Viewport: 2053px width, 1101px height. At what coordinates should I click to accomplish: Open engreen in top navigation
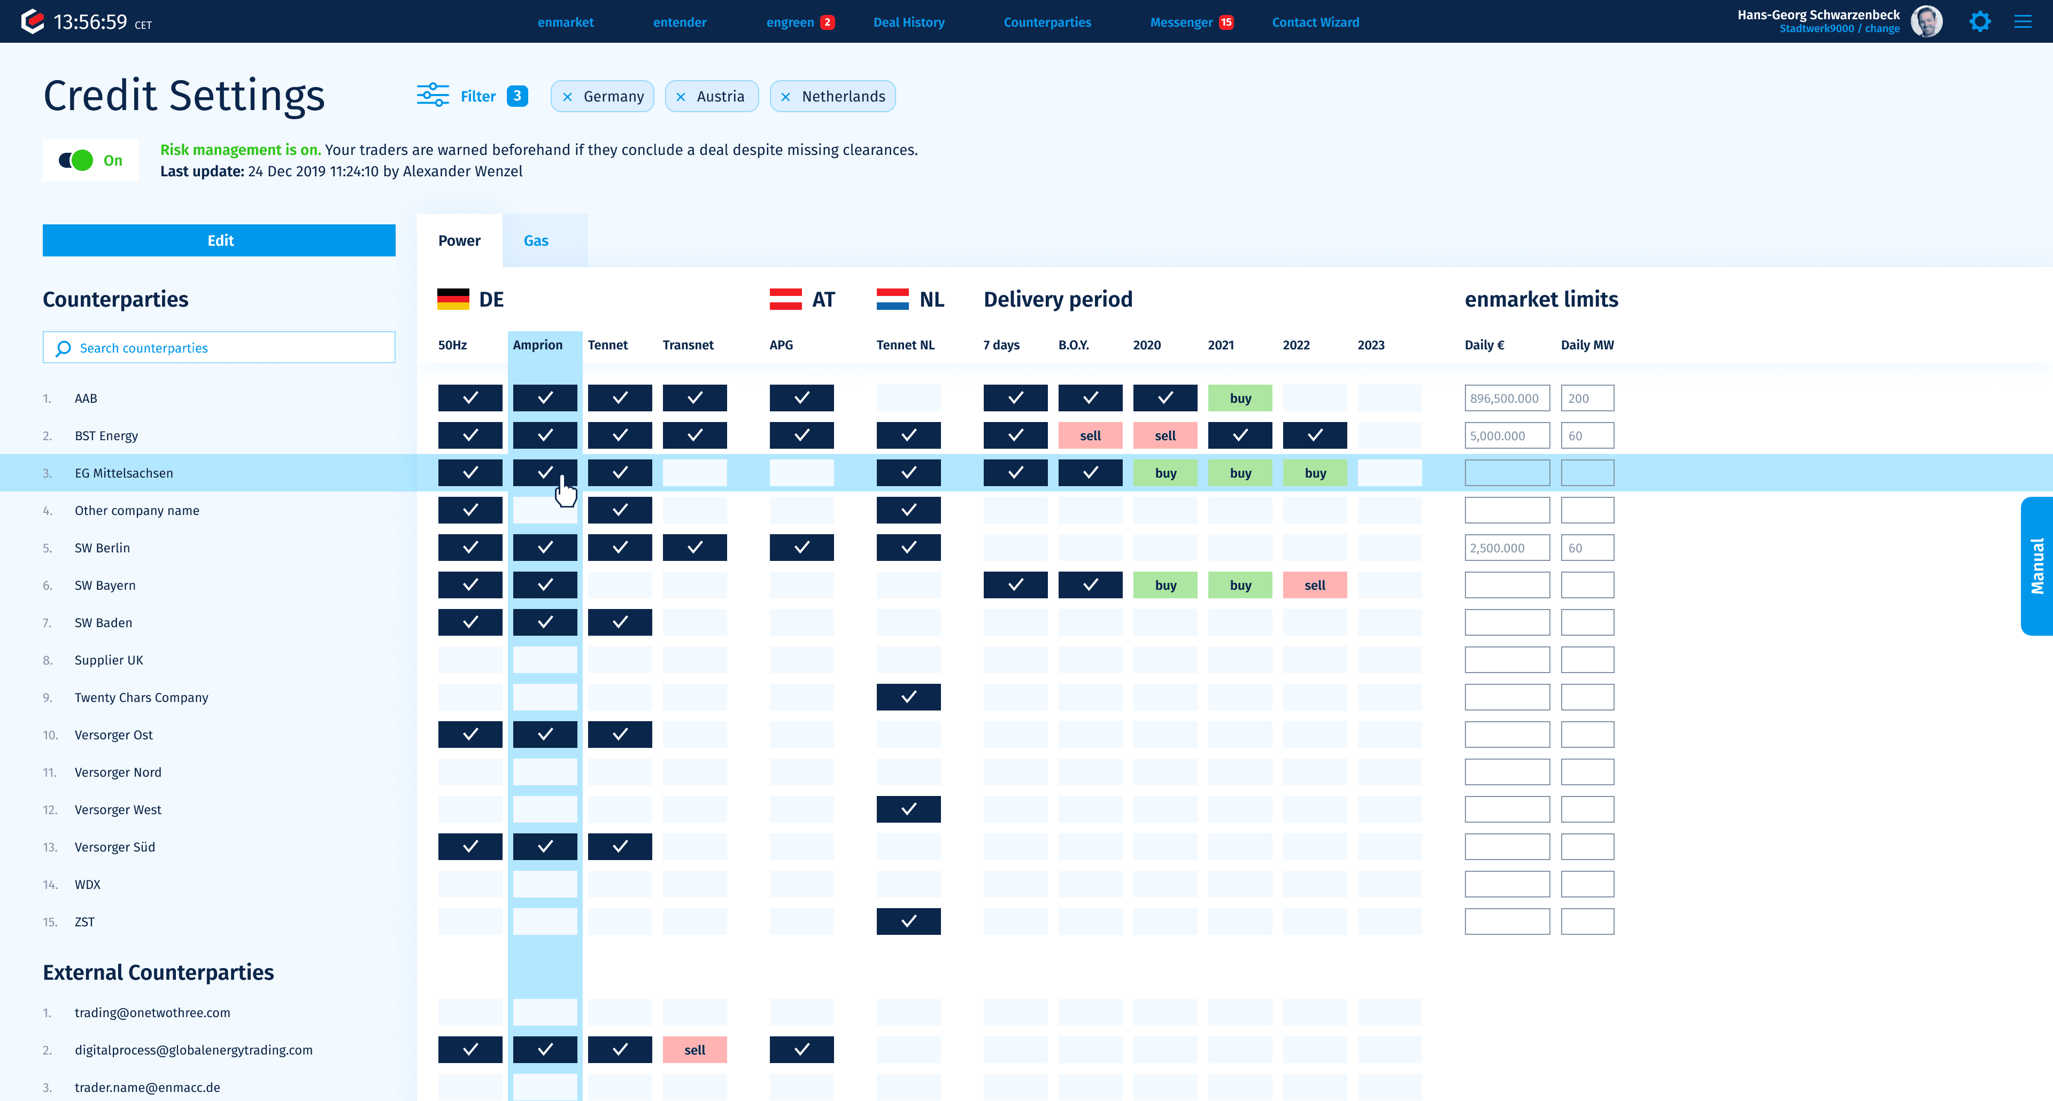pos(790,22)
